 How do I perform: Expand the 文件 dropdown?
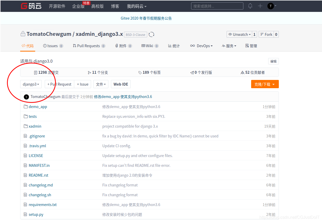tap(101, 84)
